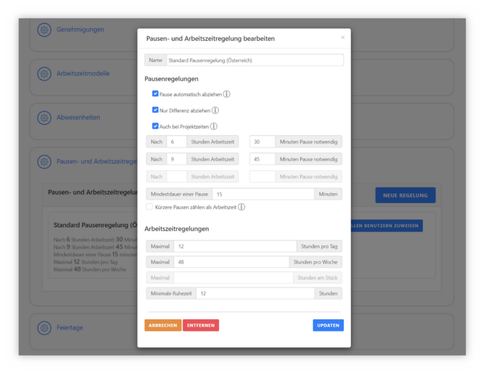
Task: Enable Kürzere Pausen zählen als Arbeitszeit
Action: click(150, 207)
